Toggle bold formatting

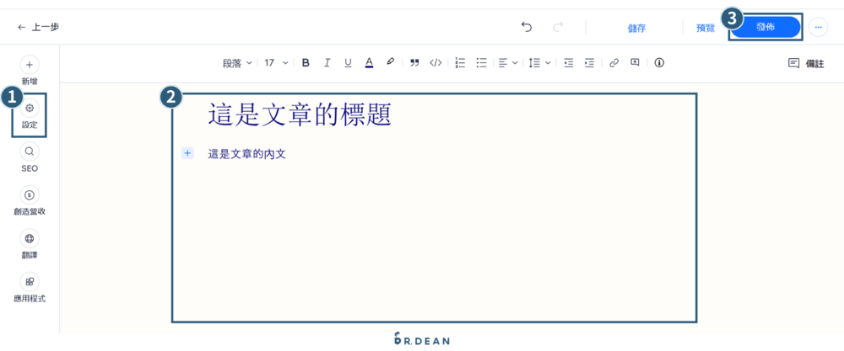[x=306, y=63]
